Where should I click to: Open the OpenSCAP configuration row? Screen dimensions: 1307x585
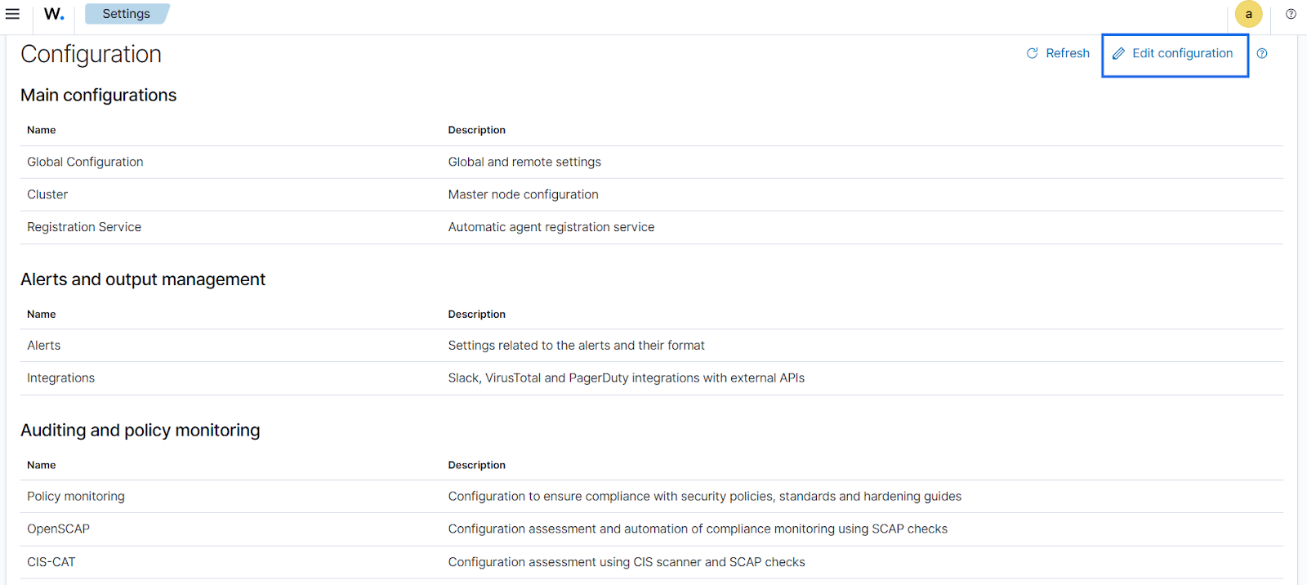pos(58,529)
